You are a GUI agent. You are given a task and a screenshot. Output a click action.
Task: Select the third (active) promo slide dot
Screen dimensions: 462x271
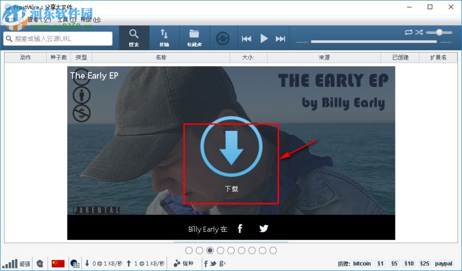coord(210,250)
